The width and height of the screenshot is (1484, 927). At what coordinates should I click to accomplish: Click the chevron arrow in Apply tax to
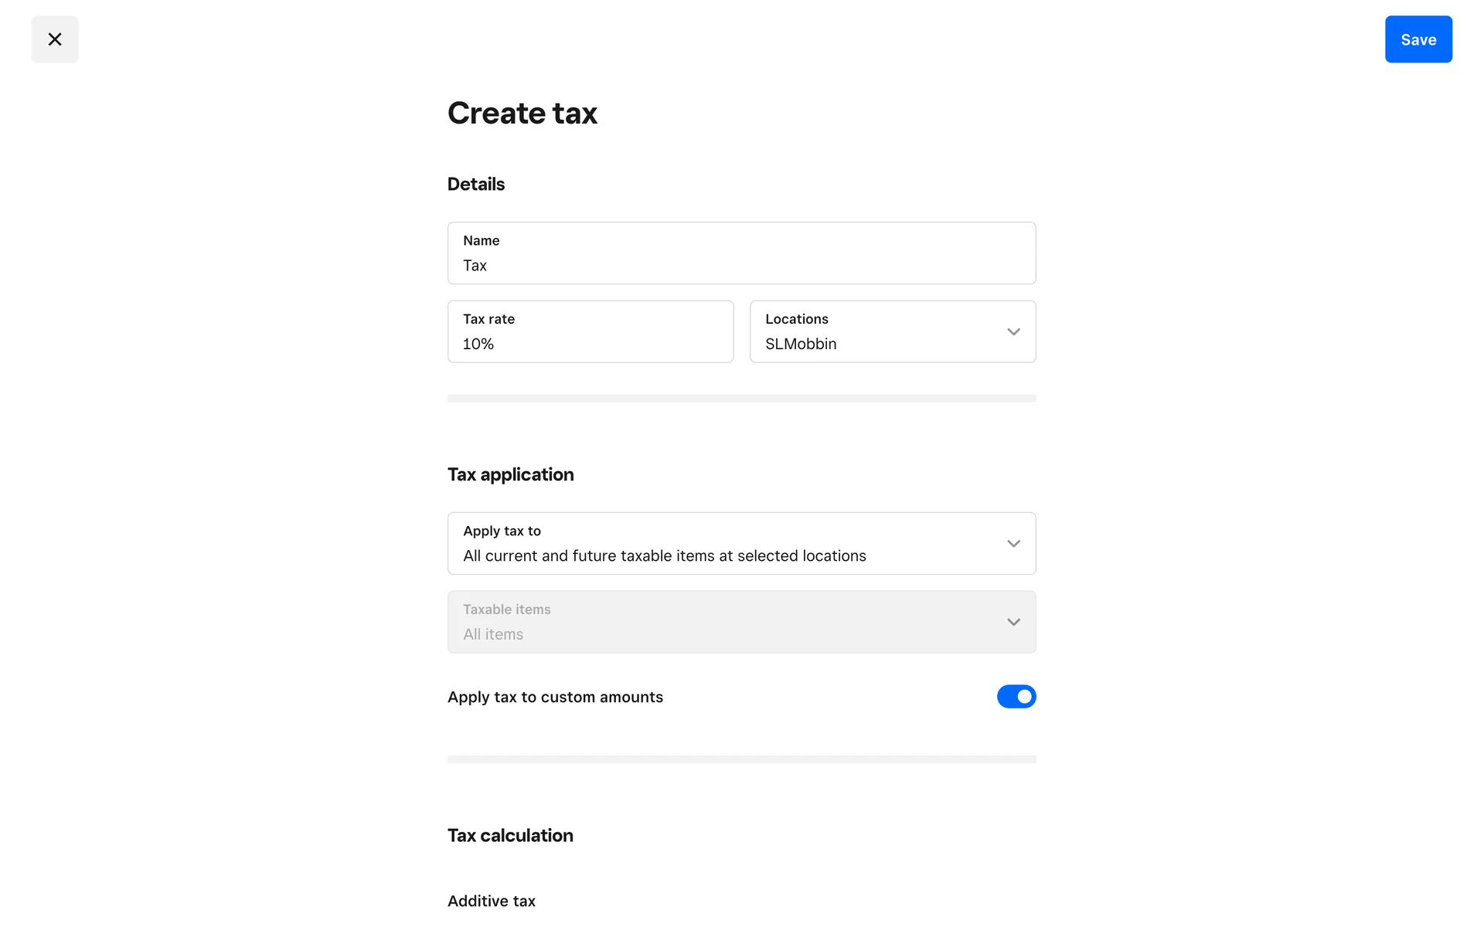[x=1013, y=544]
